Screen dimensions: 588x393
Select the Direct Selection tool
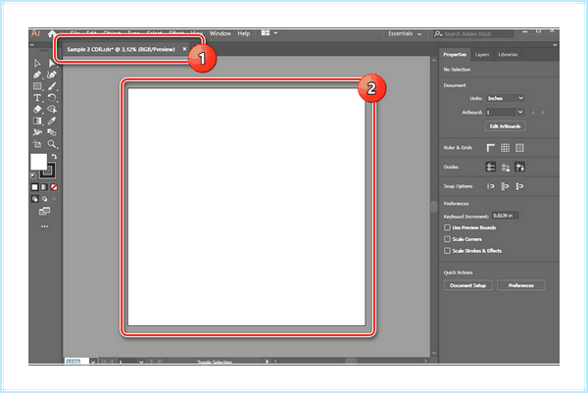point(52,63)
